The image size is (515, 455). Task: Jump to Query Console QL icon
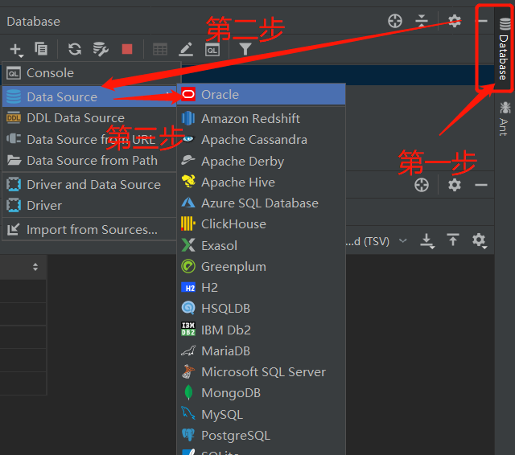tap(212, 50)
